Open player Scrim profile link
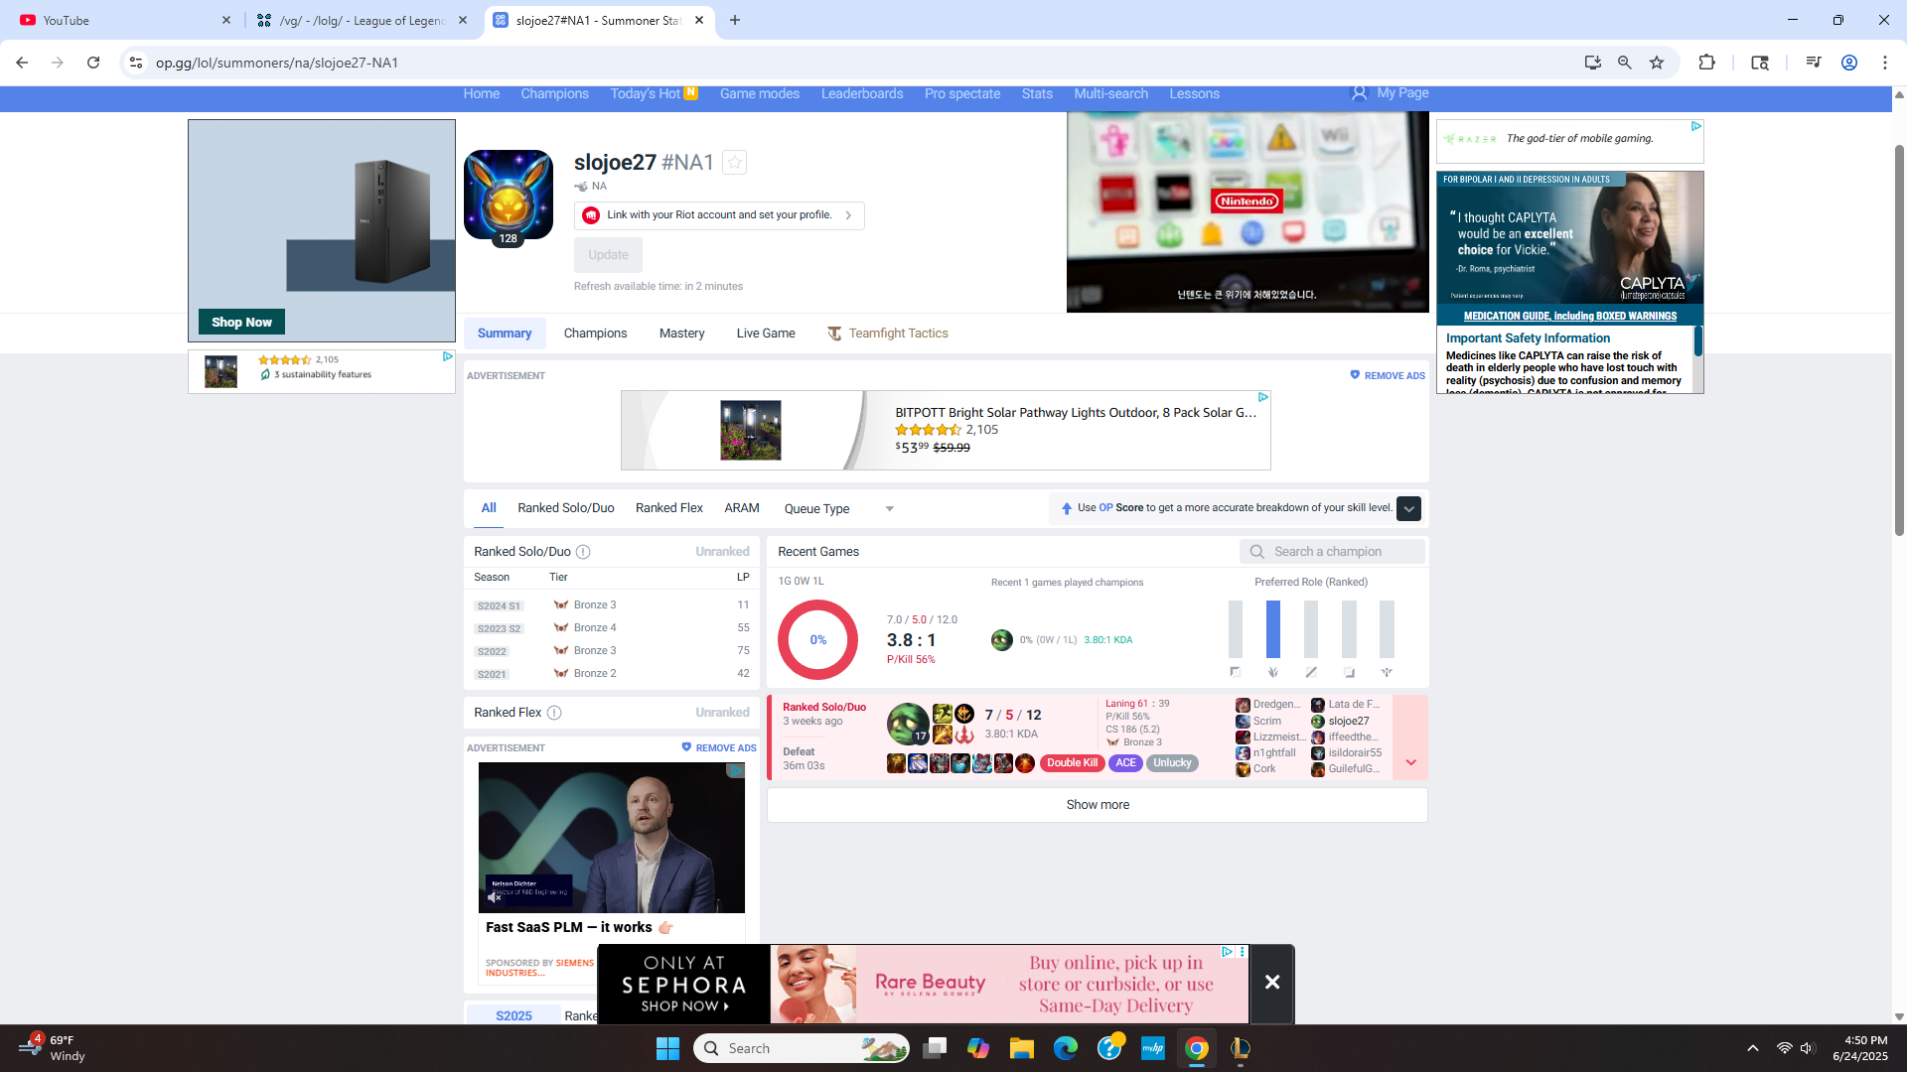The image size is (1907, 1072). pos(1267,722)
